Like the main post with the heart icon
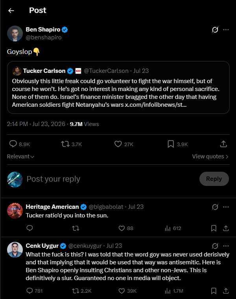The width and height of the screenshot is (236, 299). point(118,144)
